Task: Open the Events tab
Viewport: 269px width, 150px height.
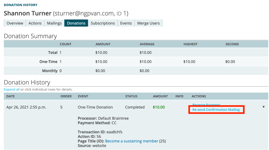Action: (126, 23)
